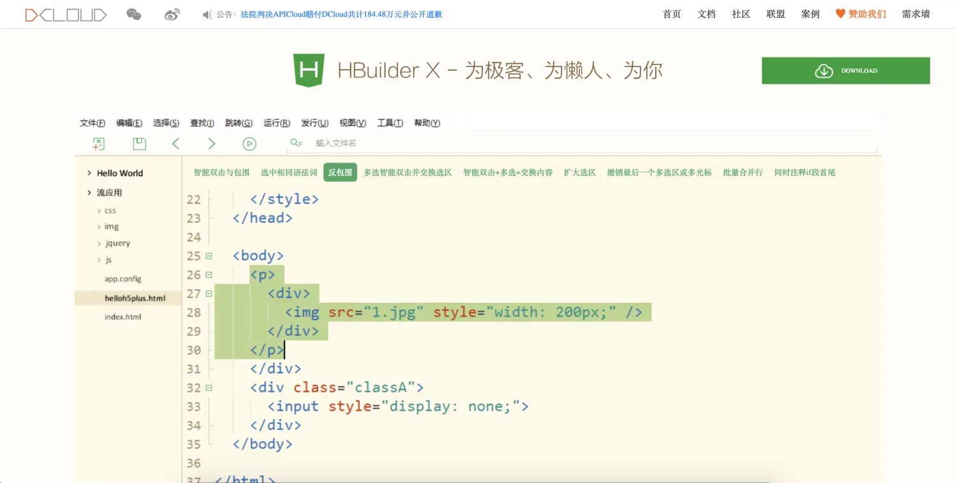Collapse the fold marker on line 27
Image resolution: width=957 pixels, height=483 pixels.
coord(209,294)
